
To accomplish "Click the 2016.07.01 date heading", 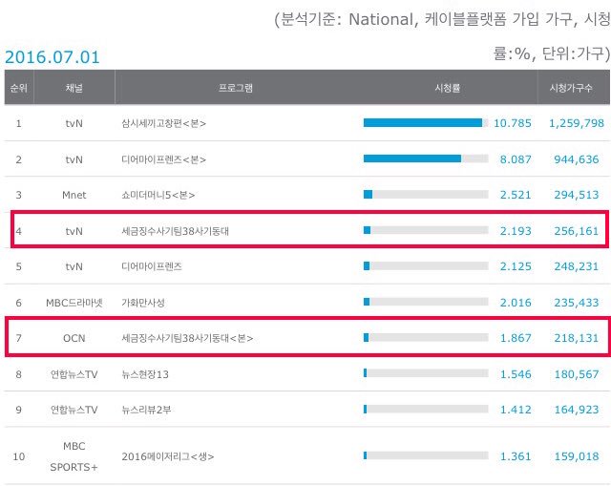I will coord(53,57).
